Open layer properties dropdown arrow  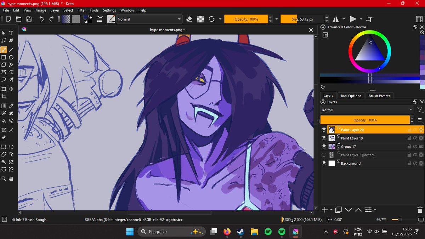tap(375, 210)
